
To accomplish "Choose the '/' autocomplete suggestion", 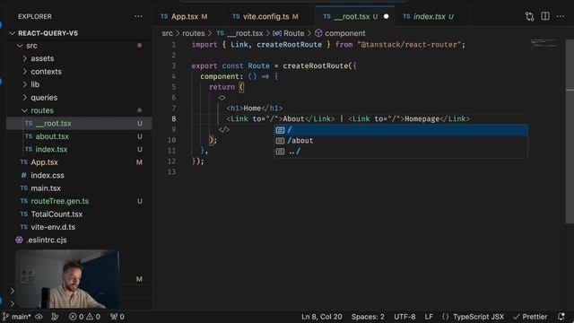I will [401, 130].
